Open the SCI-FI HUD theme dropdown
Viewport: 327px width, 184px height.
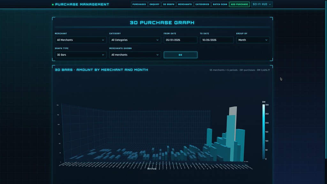(262, 4)
